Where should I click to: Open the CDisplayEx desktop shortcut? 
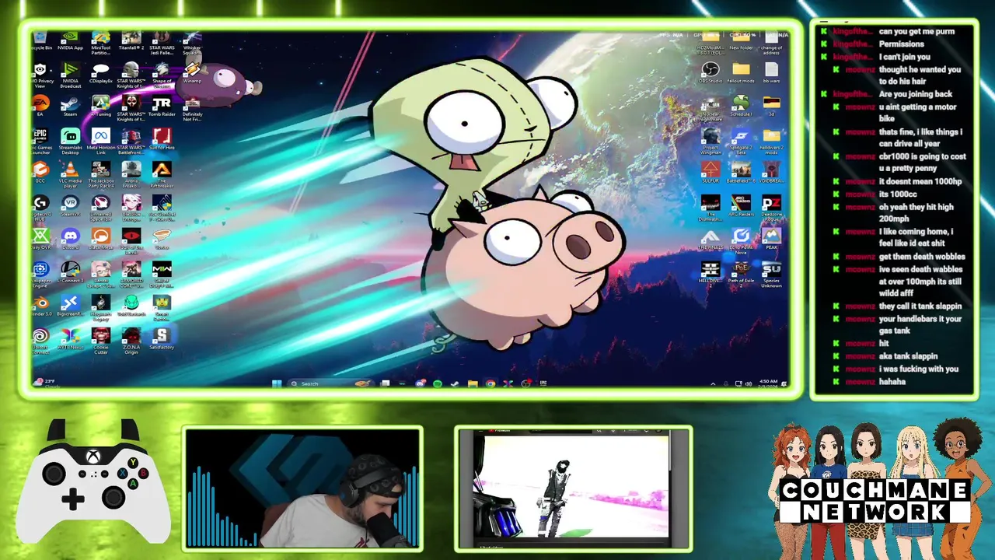click(100, 74)
